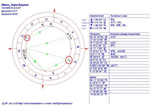
Task: Click the Aquarius sign on the zodiac ring
Action: coord(78,47)
